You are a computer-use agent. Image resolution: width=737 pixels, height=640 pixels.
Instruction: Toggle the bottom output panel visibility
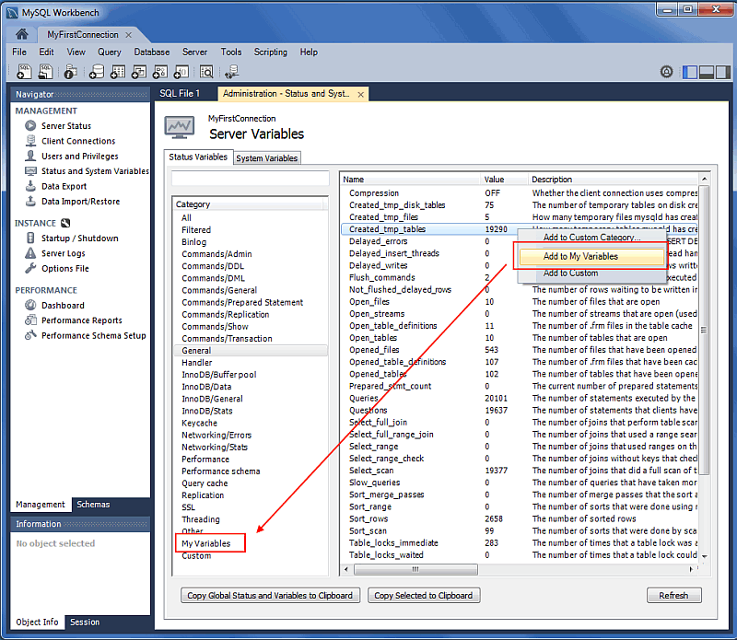point(707,72)
